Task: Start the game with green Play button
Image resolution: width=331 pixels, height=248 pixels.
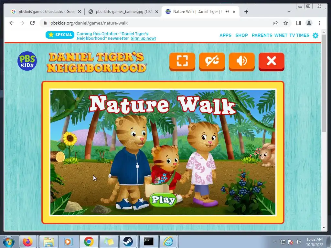Action: (163, 200)
